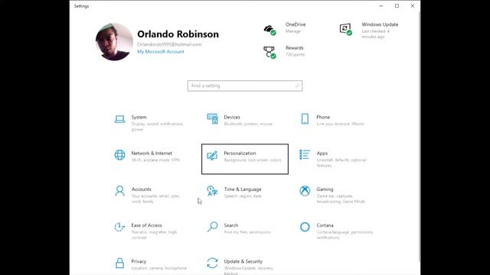Click the Ease of Access title
Screen dimensions: 490x275
(146, 225)
